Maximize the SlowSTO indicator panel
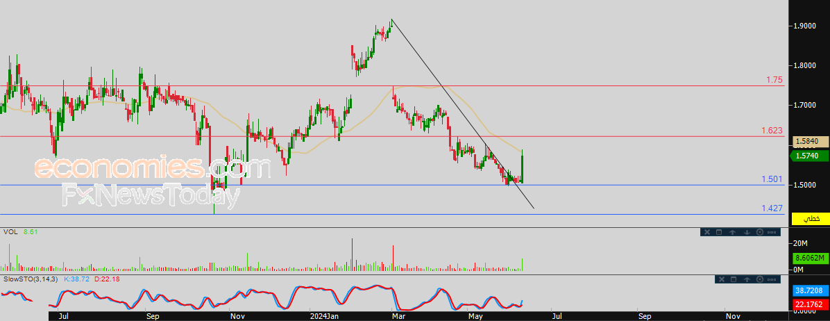 733,279
